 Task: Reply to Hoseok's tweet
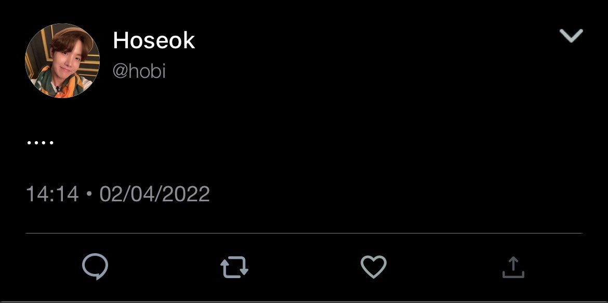click(x=95, y=267)
